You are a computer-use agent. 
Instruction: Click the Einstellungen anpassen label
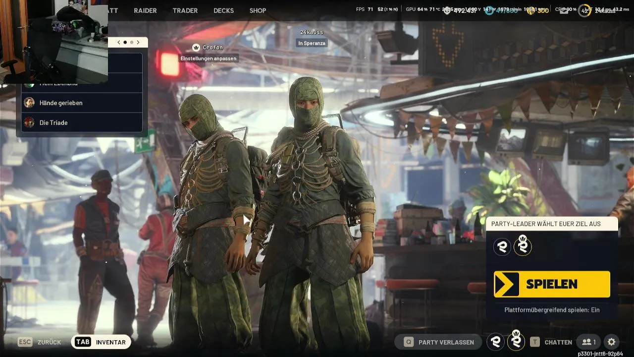click(x=209, y=59)
